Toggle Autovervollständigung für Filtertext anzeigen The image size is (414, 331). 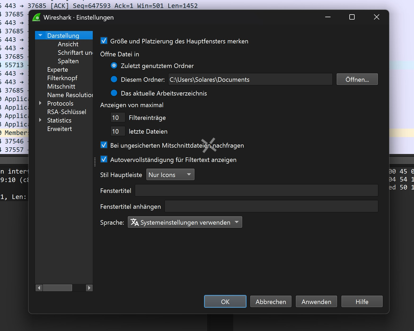(x=104, y=160)
